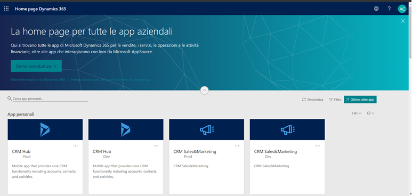This screenshot has width=412, height=196.
Task: Open Altre informazioni su Dynamics 365 link
Action: pos(38,79)
